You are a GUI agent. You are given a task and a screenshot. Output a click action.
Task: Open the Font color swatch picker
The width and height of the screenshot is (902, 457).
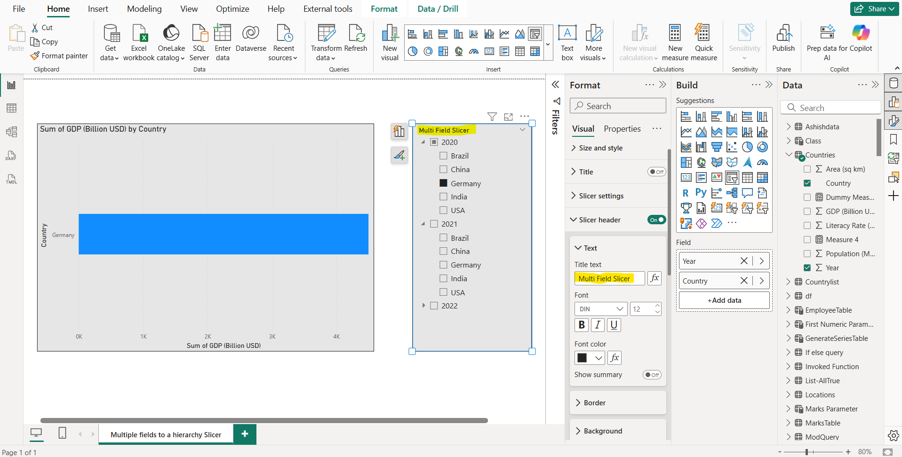pos(590,358)
